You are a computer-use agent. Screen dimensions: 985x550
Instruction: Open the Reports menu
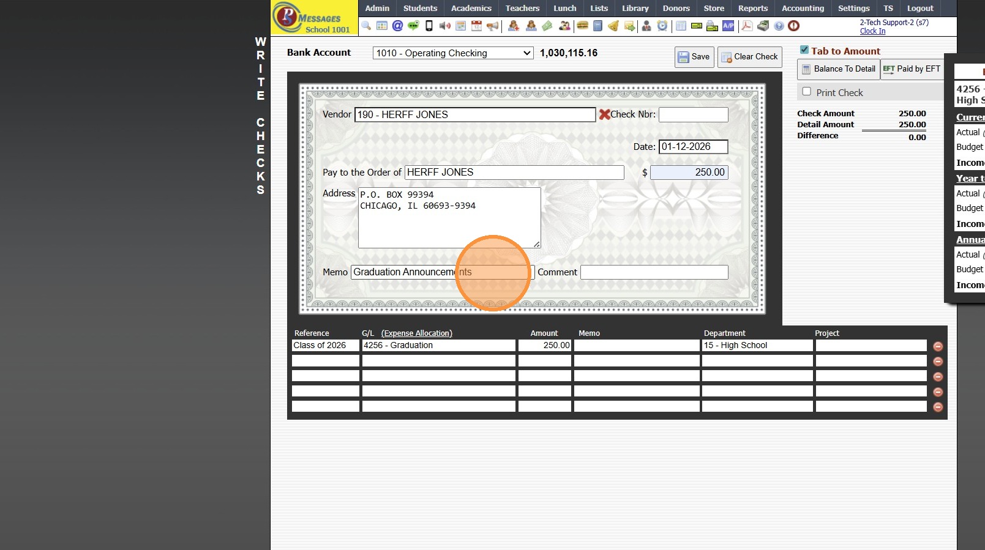point(753,9)
